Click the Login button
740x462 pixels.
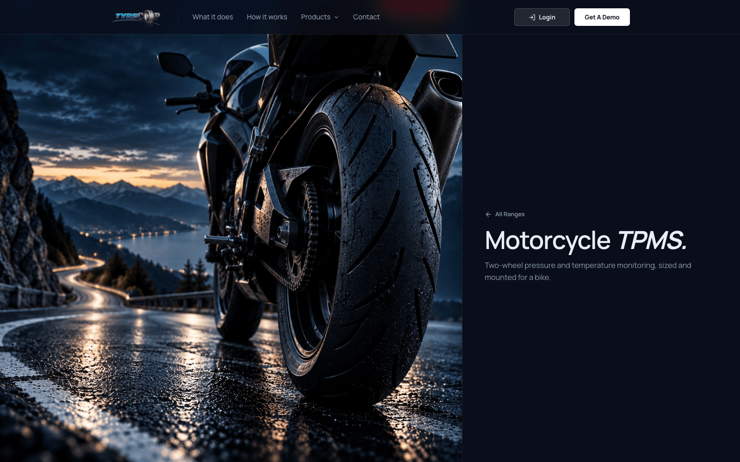point(542,17)
